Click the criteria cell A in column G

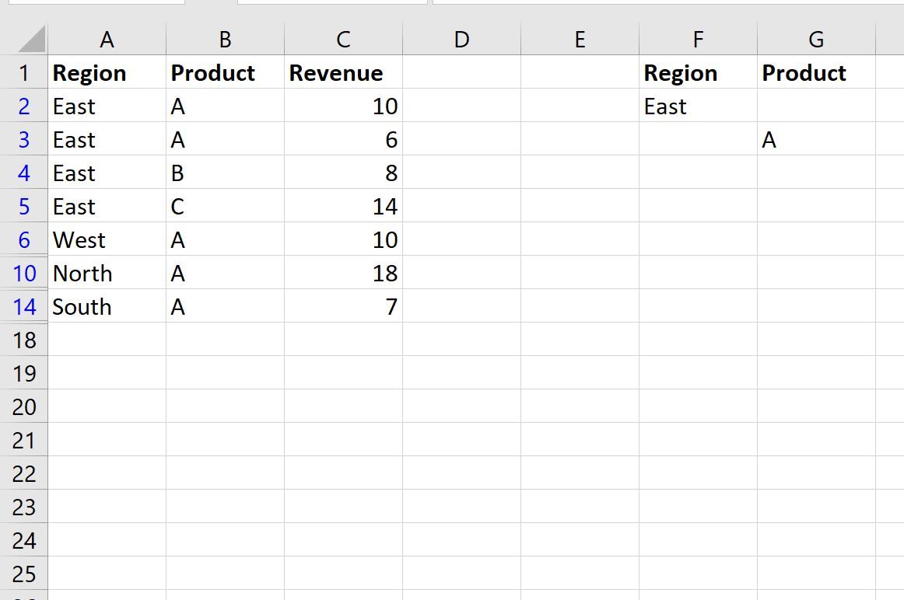coord(816,139)
